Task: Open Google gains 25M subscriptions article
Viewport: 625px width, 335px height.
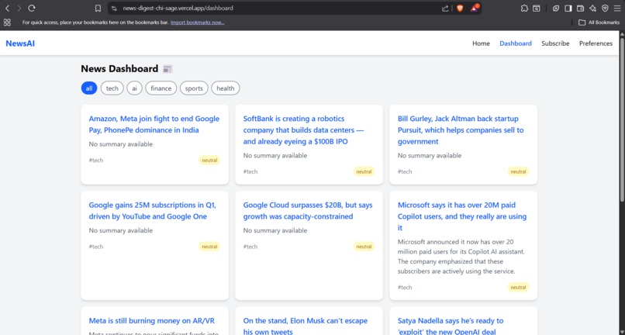Action: click(152, 211)
